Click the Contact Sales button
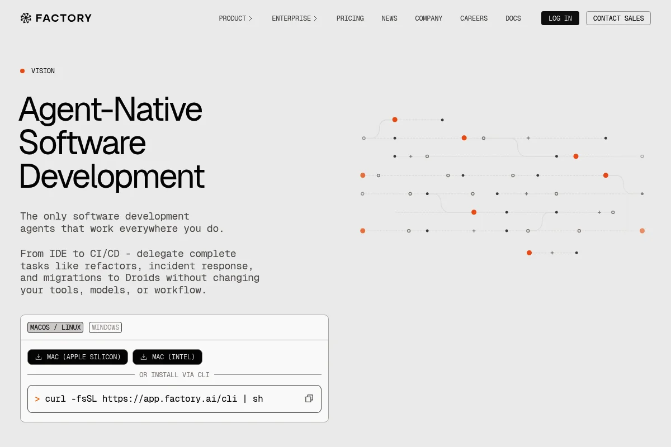671x447 pixels. [x=618, y=18]
